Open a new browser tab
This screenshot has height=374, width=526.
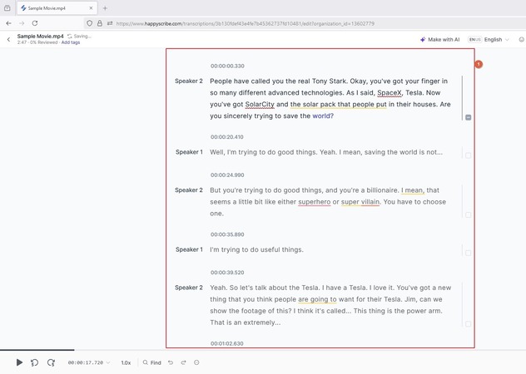pos(105,8)
